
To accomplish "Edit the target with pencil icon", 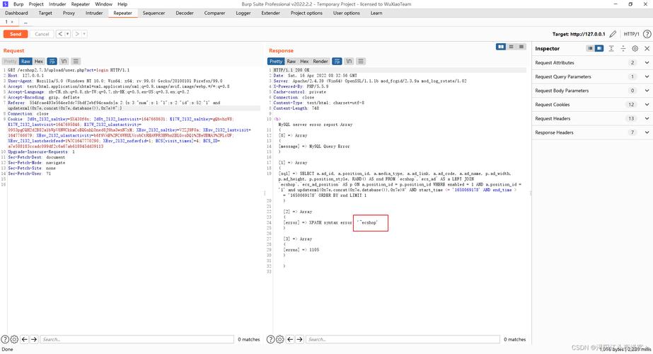I will point(613,34).
